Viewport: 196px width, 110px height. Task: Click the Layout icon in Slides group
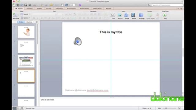[22, 14]
